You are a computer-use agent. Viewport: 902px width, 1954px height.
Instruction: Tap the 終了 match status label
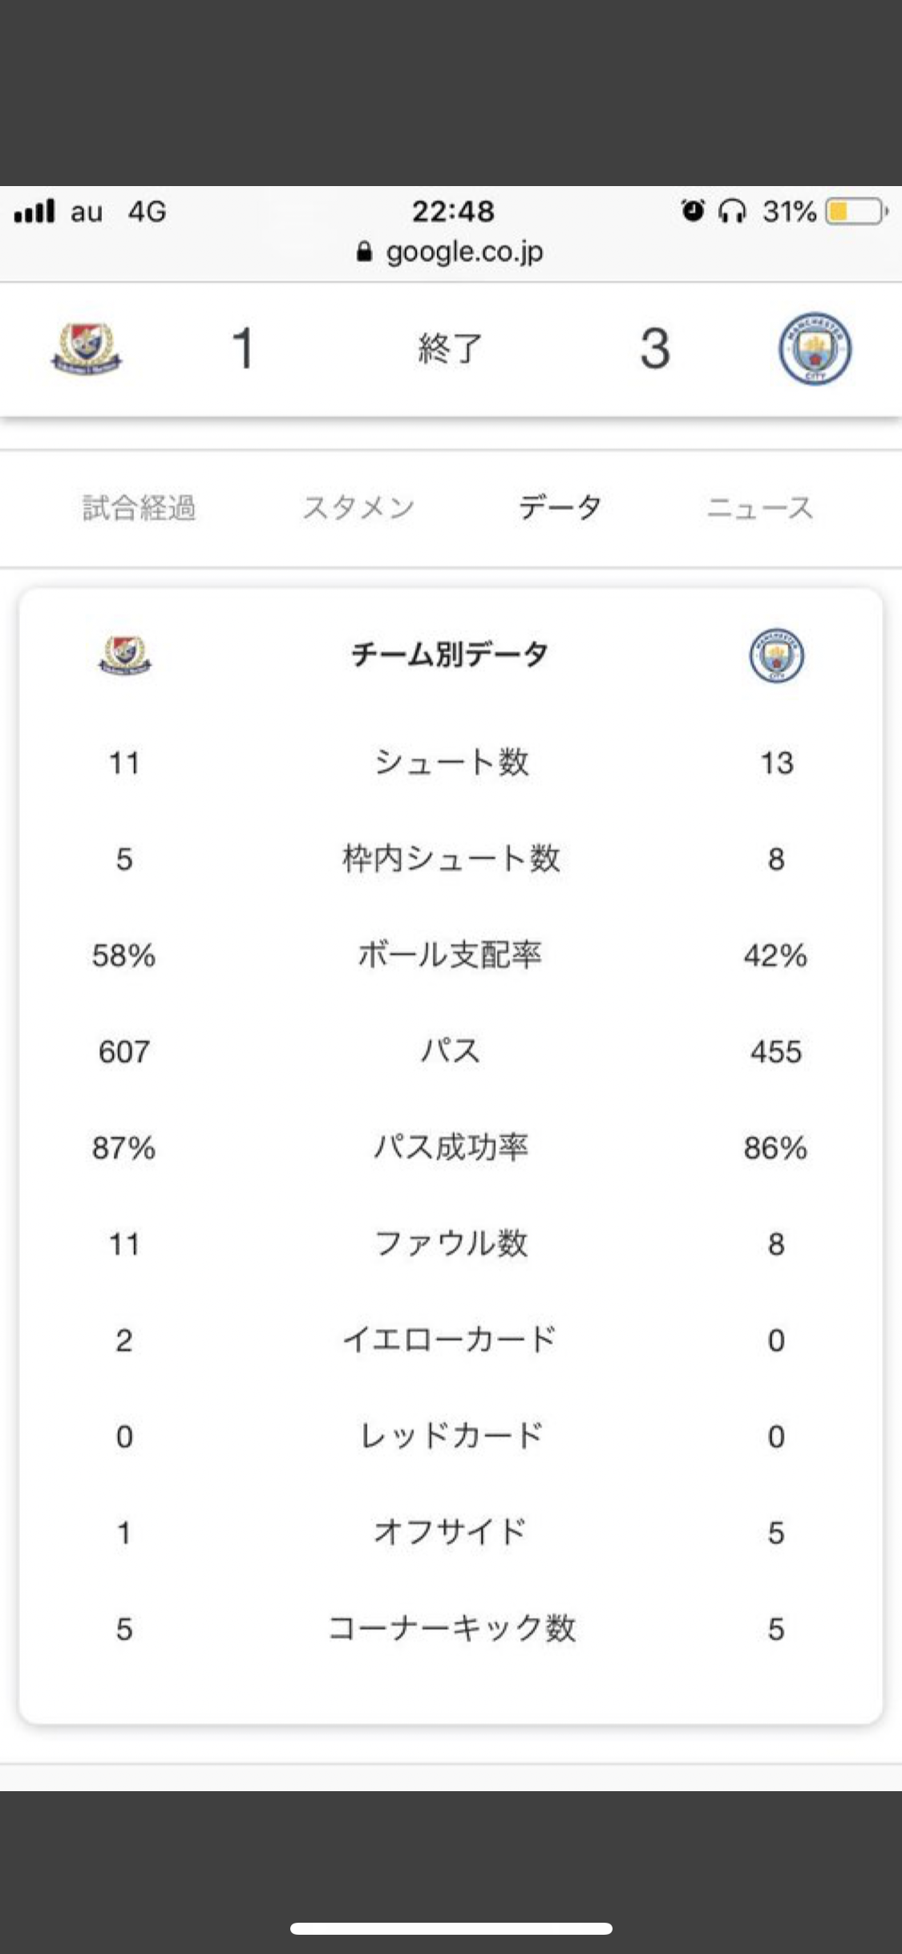pyautogui.click(x=450, y=349)
